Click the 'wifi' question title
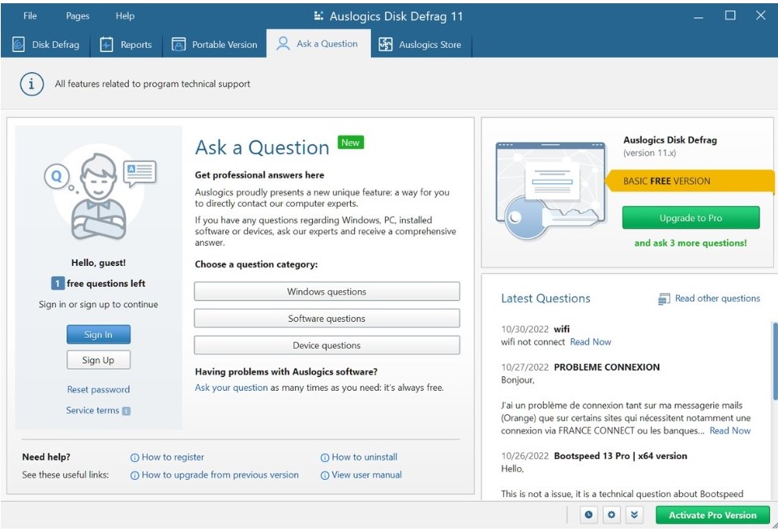 (x=562, y=329)
